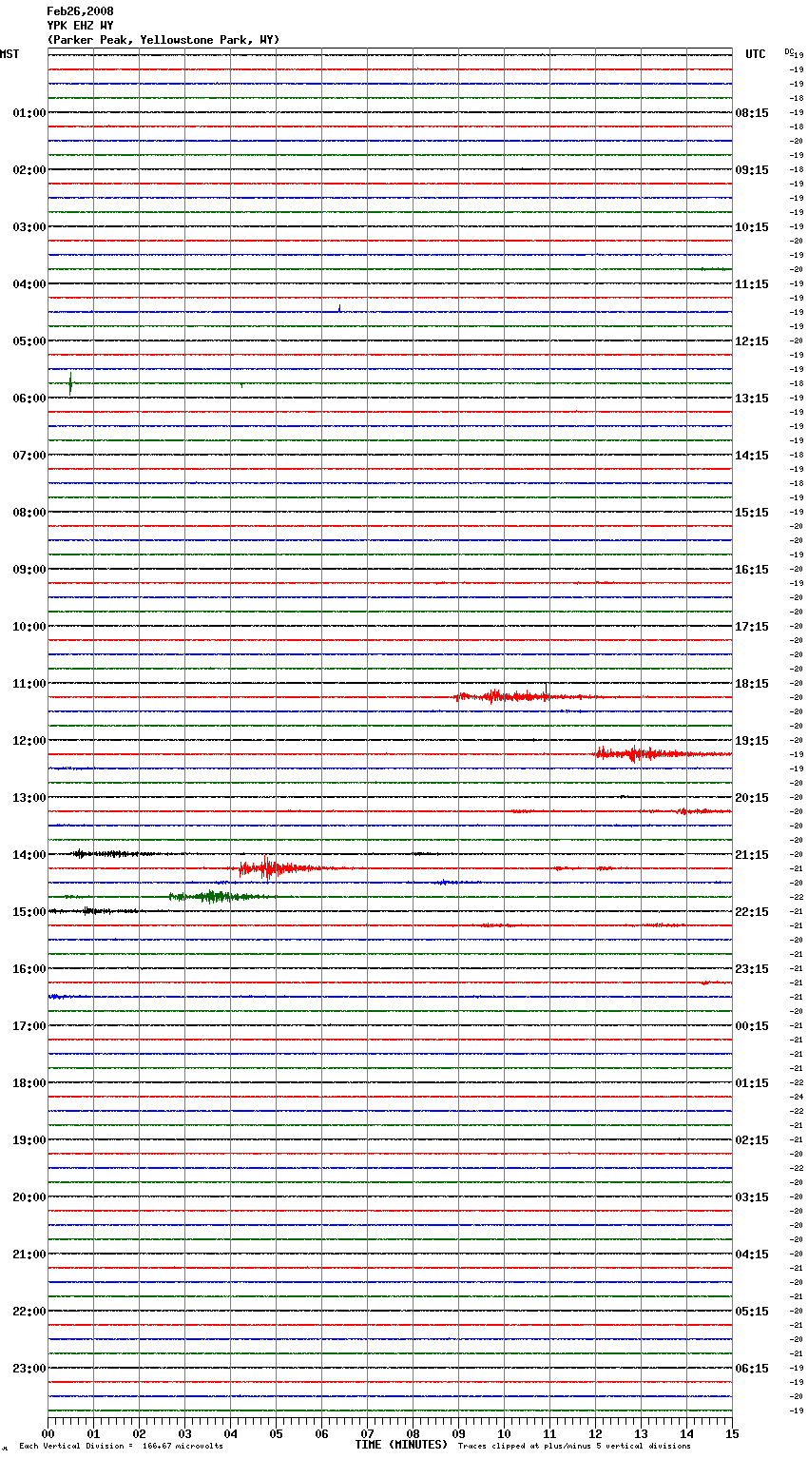Click the '00:15' UTC time label
The image size is (808, 1459).
pyautogui.click(x=752, y=1026)
